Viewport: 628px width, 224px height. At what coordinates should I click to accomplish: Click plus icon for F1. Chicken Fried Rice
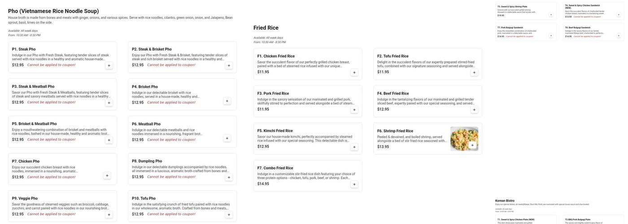coord(354,73)
